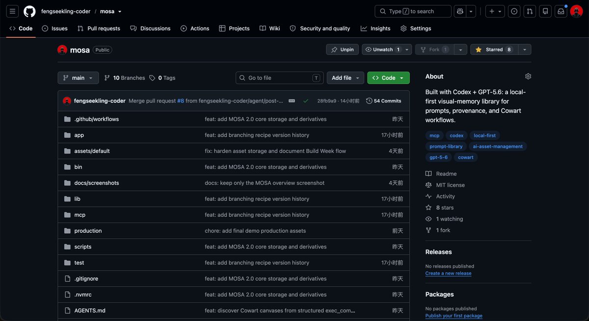The width and height of the screenshot is (589, 321).
Task: Click the Type / to search box
Action: pos(413,11)
